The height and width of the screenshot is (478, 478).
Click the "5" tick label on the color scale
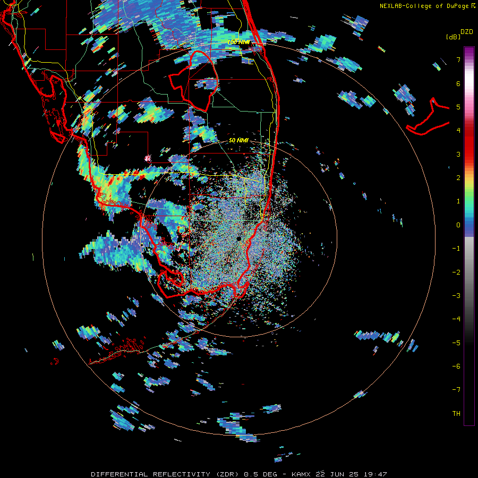click(x=458, y=107)
